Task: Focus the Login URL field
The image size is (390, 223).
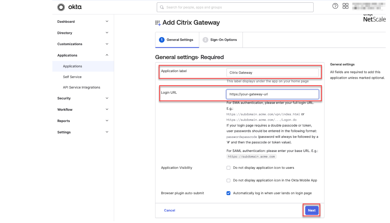Action: pyautogui.click(x=272, y=94)
